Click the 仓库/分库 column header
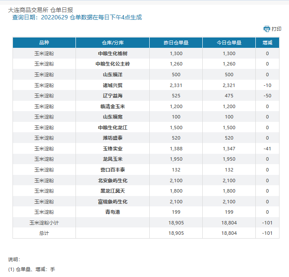The width and height of the screenshot is (289, 277). pyautogui.click(x=113, y=43)
